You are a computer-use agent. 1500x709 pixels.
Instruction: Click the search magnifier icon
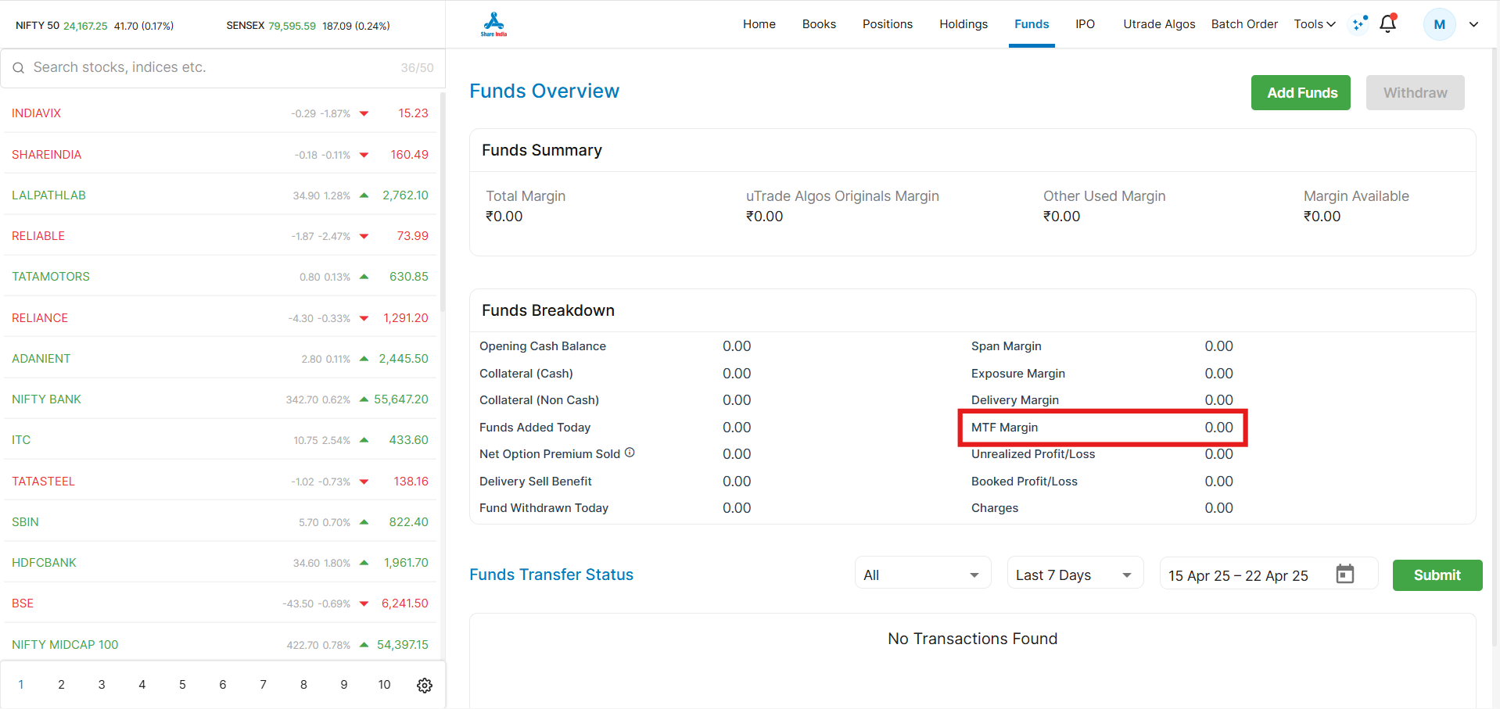pyautogui.click(x=18, y=68)
